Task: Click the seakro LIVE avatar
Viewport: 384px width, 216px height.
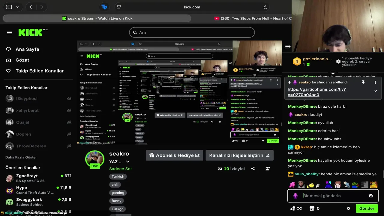Action: pyautogui.click(x=95, y=159)
